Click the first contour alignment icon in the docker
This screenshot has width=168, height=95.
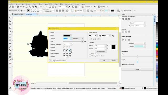click(123, 19)
